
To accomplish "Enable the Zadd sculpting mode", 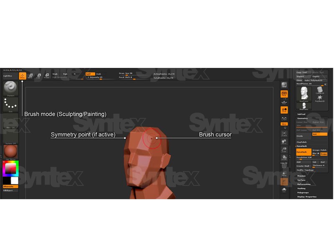I will (90, 74).
